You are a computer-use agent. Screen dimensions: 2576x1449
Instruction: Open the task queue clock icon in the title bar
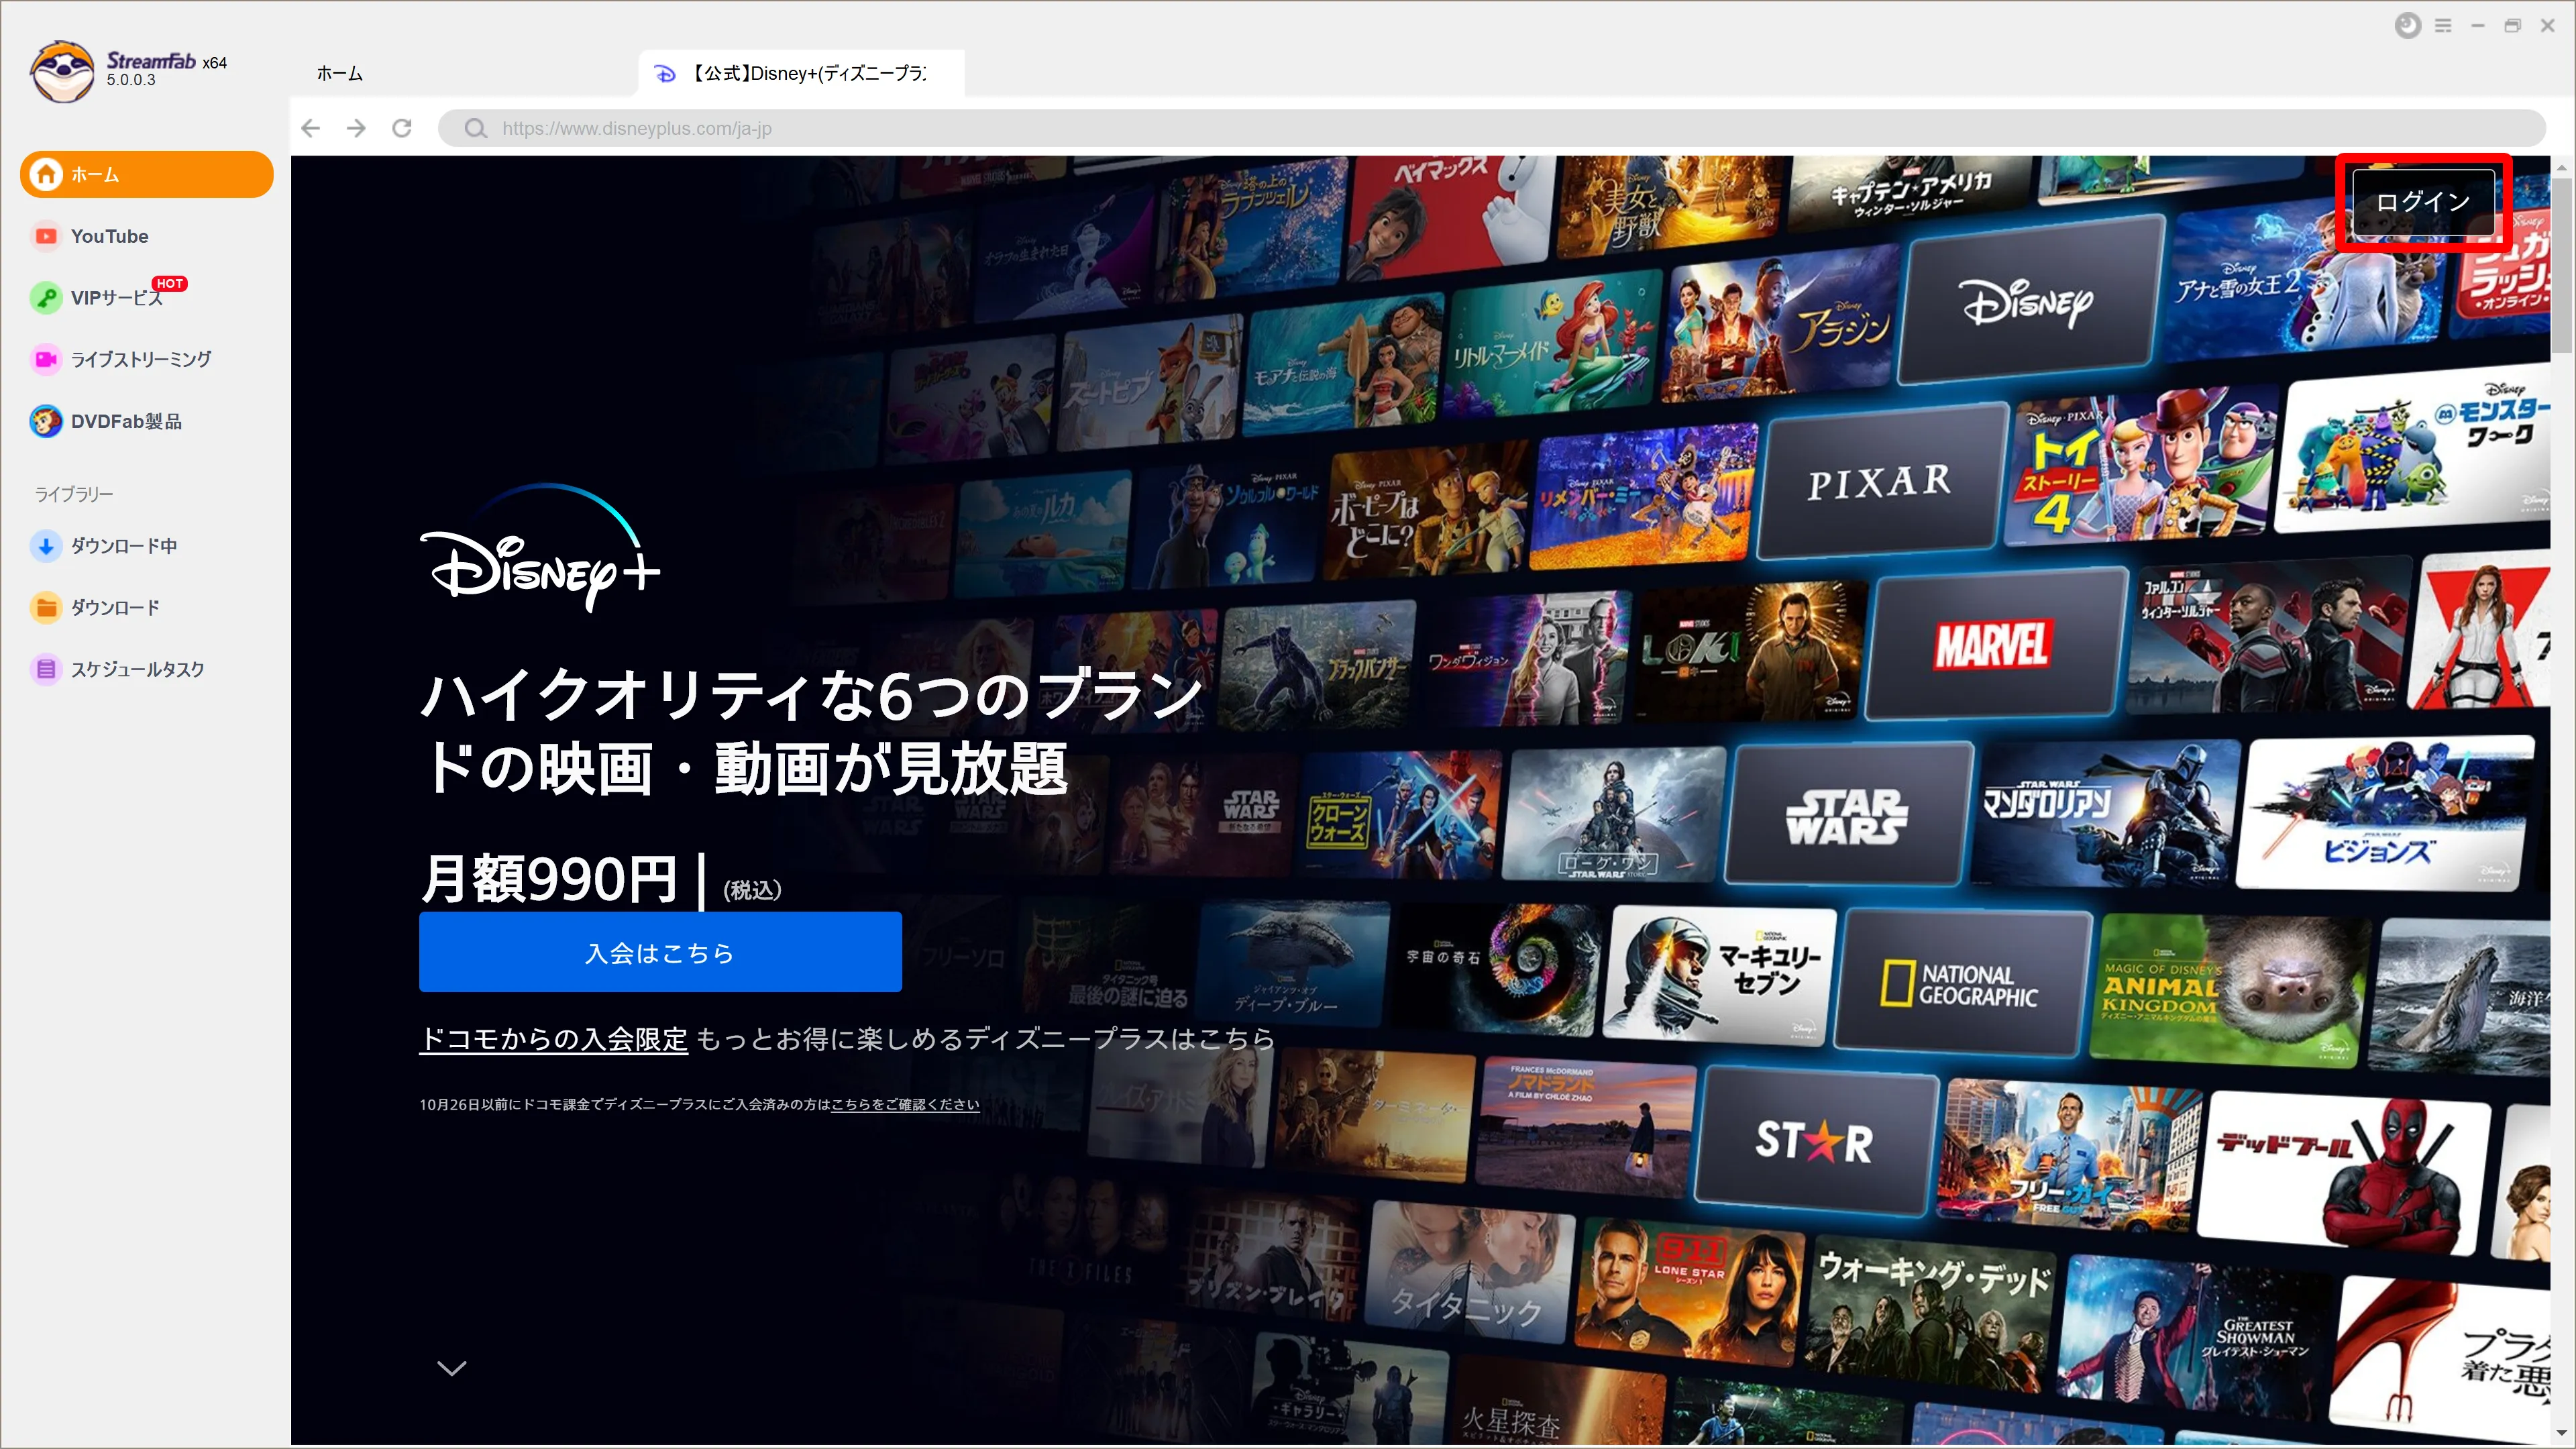pos(2408,26)
